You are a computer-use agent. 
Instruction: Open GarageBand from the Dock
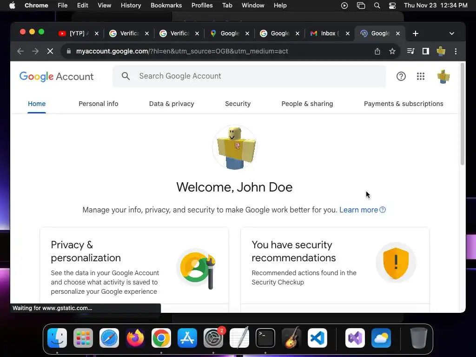coord(291,338)
